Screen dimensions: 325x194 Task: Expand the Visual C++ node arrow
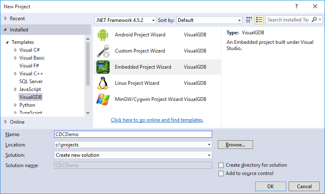point(16,74)
